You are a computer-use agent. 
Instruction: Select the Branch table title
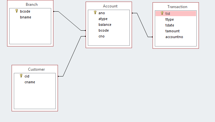point(32,5)
